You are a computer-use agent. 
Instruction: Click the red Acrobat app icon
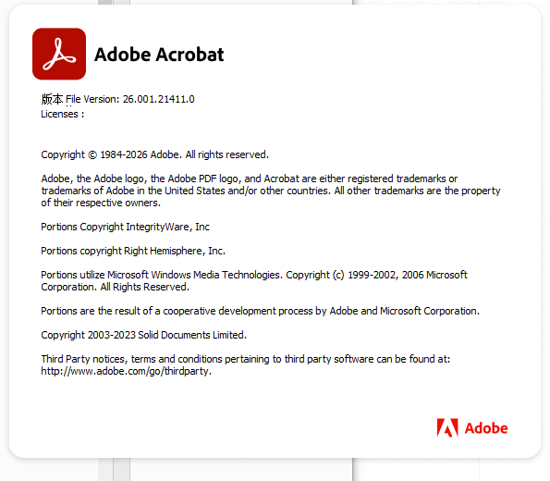pyautogui.click(x=59, y=54)
